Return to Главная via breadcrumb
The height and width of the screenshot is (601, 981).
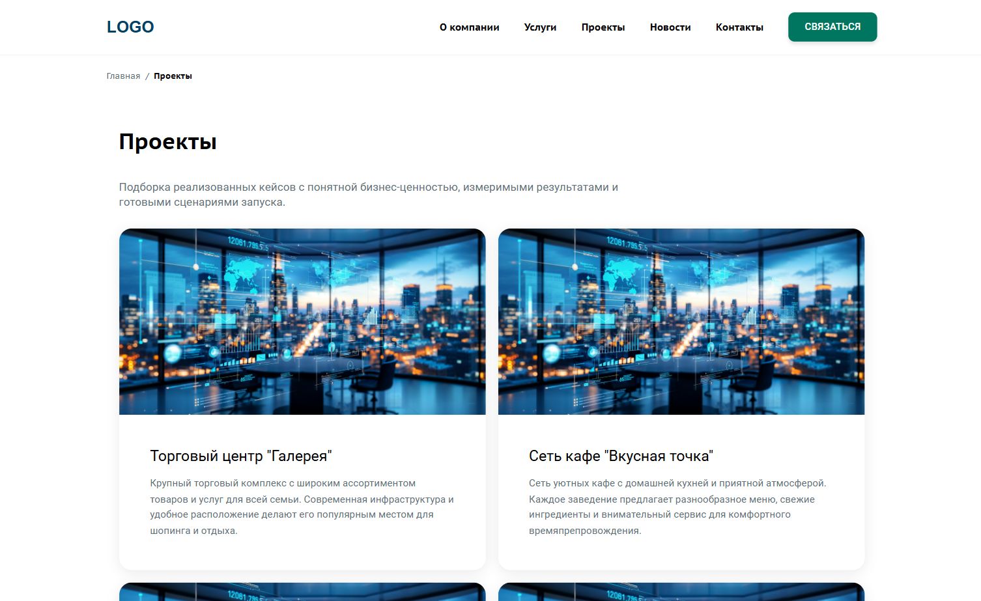coord(123,76)
